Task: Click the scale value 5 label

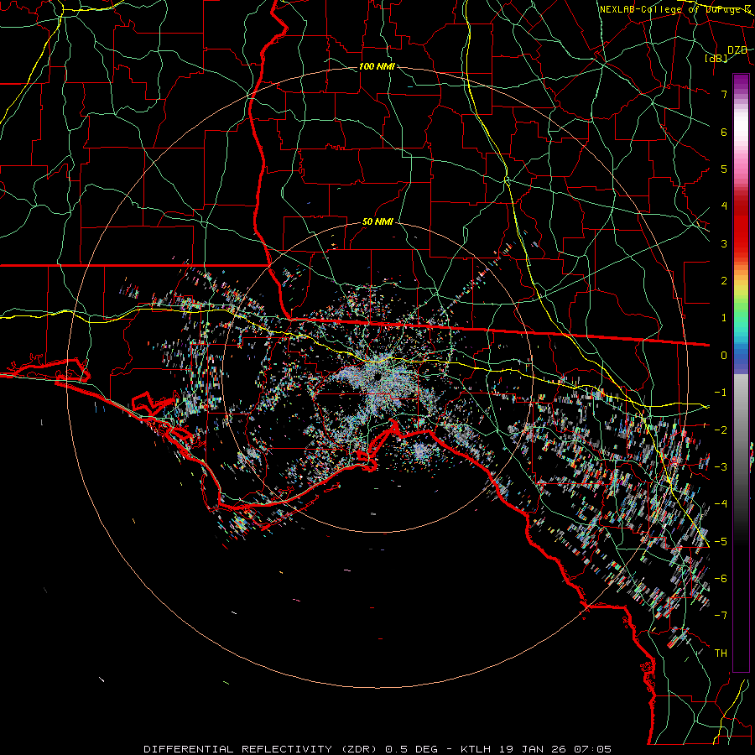Action: pos(724,169)
